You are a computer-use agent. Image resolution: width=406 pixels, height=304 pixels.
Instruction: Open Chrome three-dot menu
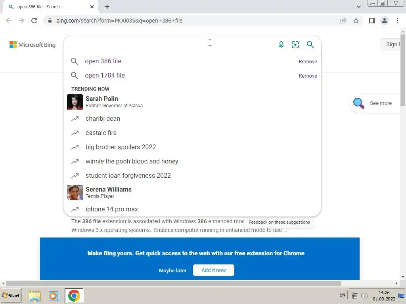tap(397, 21)
